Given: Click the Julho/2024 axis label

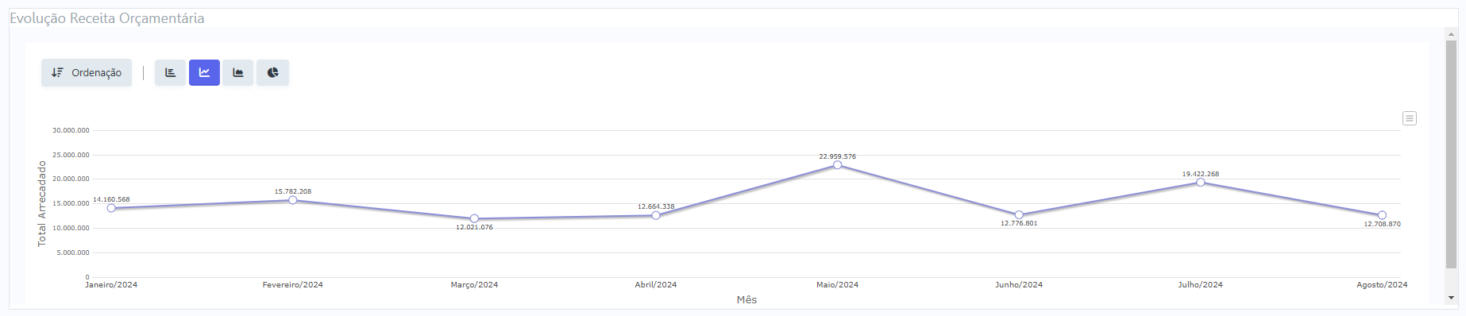Looking at the screenshot, I should (1201, 284).
